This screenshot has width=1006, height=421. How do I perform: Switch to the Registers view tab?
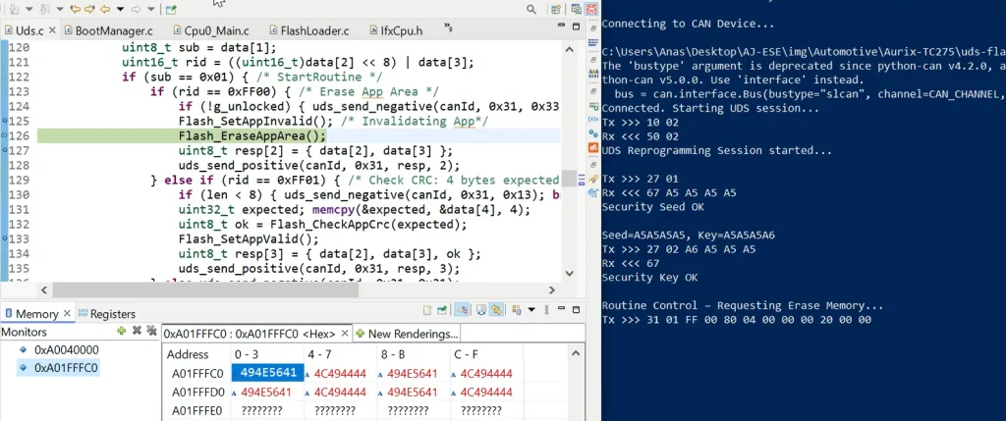106,314
